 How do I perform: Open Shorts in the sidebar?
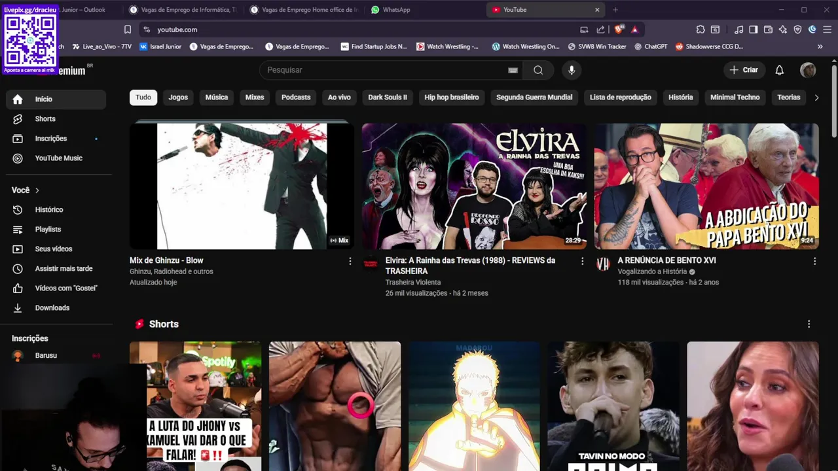[x=56, y=119]
